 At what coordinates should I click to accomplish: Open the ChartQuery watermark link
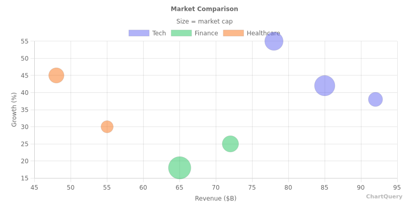[x=384, y=196]
